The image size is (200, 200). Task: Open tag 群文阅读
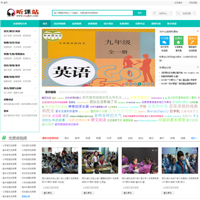[98, 120]
